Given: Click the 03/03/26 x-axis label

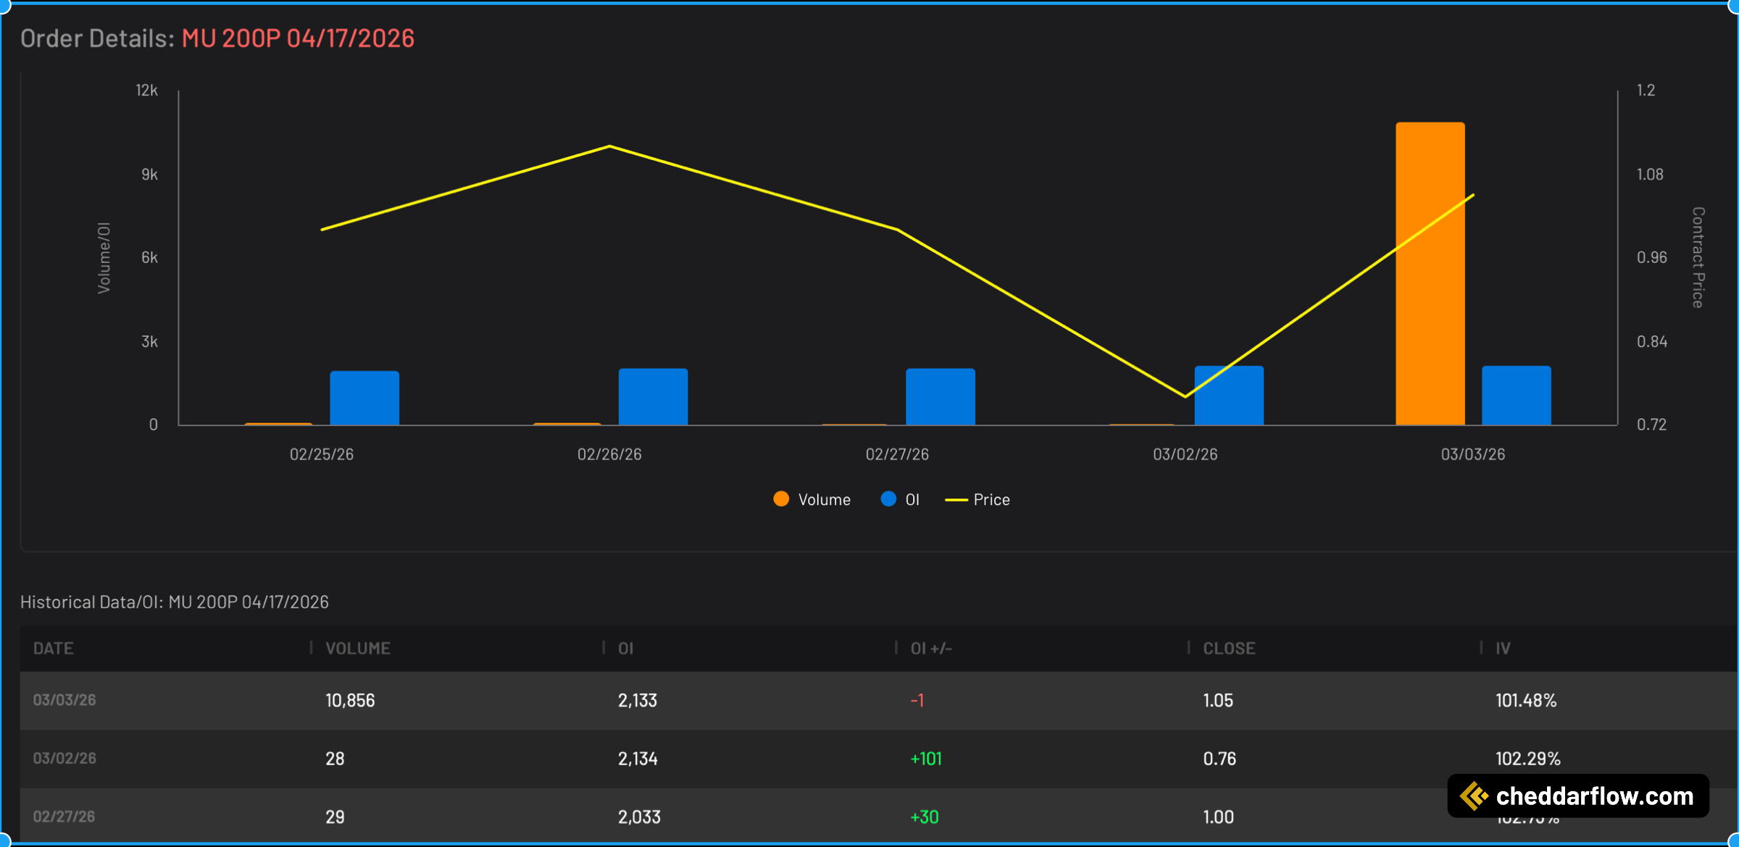Looking at the screenshot, I should (x=1473, y=454).
